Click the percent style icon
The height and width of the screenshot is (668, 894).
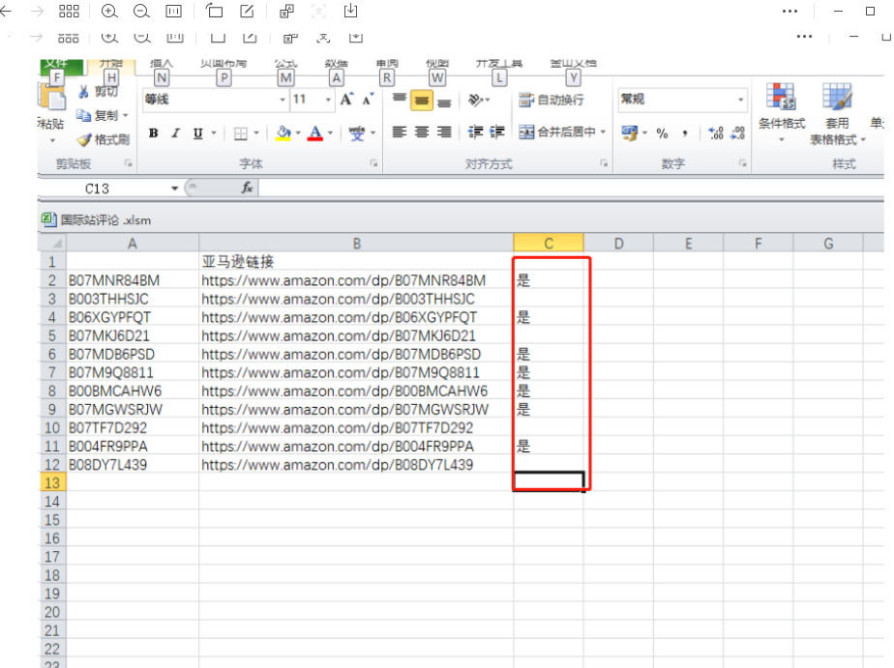662,133
